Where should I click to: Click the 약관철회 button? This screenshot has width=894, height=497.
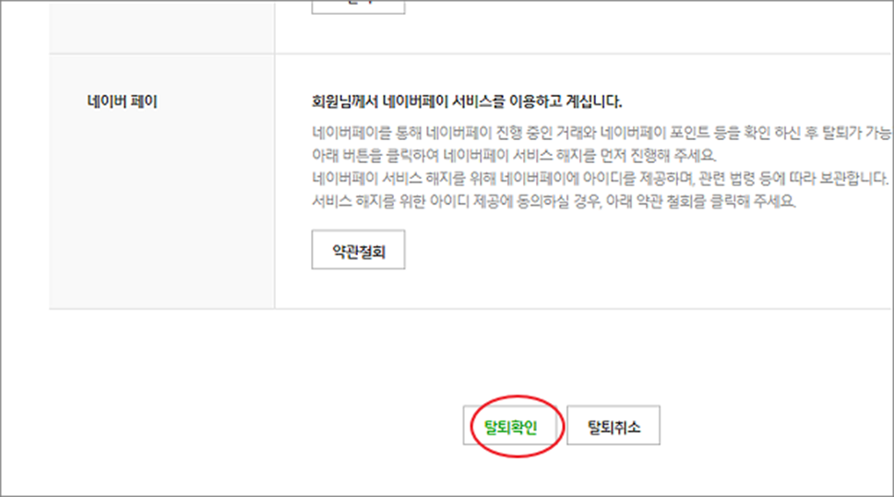click(358, 250)
